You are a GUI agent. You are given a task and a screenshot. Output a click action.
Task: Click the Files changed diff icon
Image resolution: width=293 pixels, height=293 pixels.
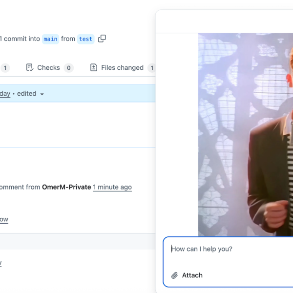(x=94, y=68)
